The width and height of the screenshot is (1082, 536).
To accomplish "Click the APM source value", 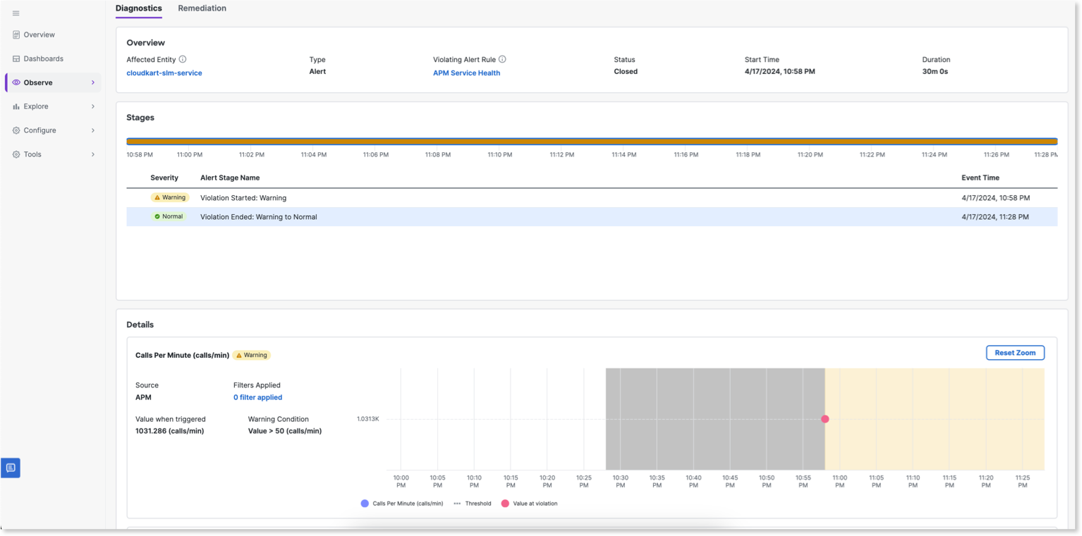I will 143,397.
